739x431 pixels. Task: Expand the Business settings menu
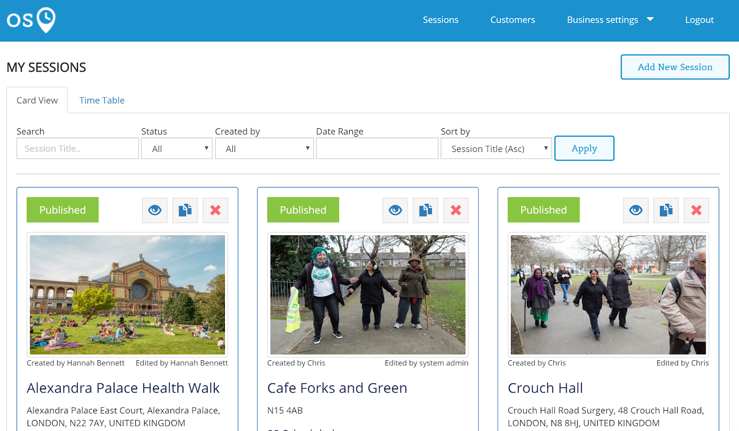610,20
